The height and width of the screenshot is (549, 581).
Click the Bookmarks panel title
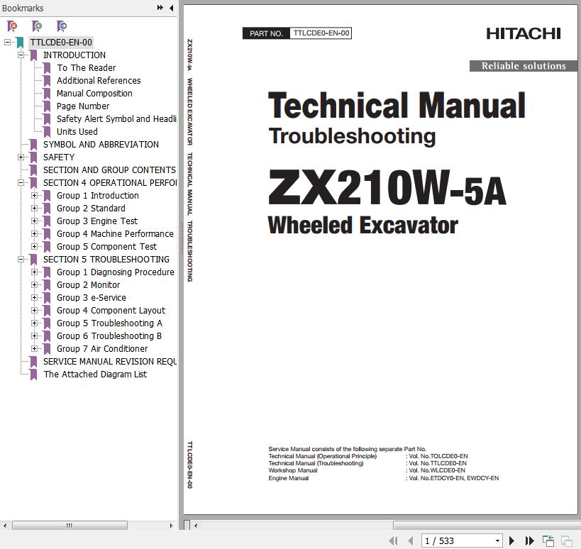click(x=23, y=8)
